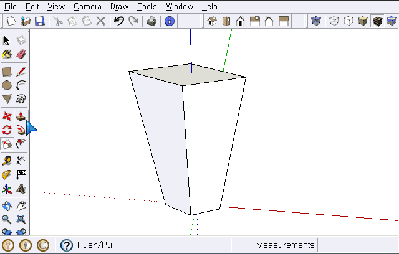Click the question mark help status icon

point(67,245)
